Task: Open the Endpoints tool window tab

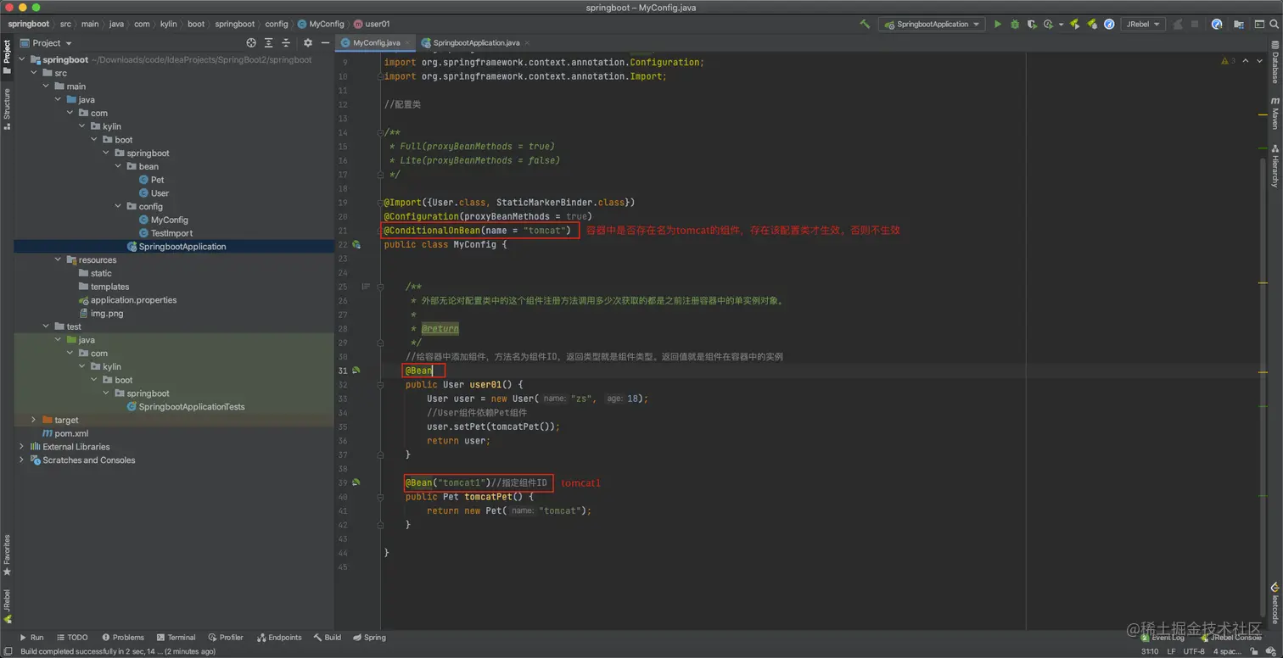Action: (279, 638)
